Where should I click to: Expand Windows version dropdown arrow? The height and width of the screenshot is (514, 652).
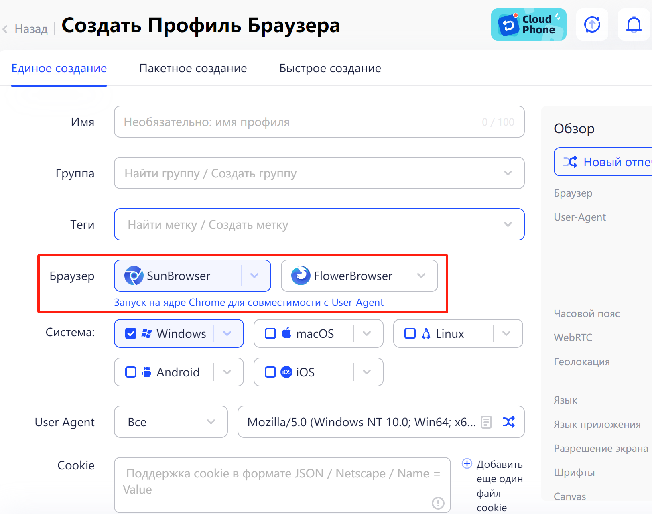227,333
